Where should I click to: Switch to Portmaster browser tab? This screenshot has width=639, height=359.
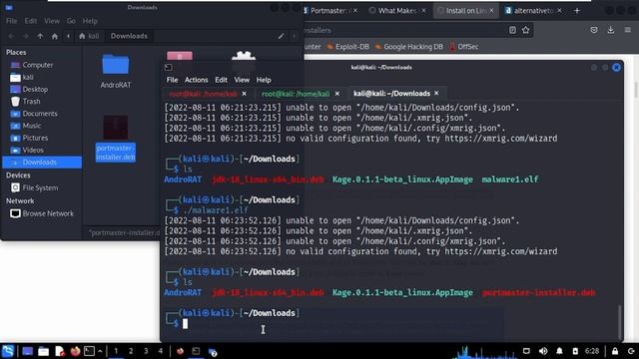328,11
